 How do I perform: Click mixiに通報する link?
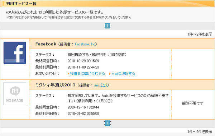[x=123, y=74]
